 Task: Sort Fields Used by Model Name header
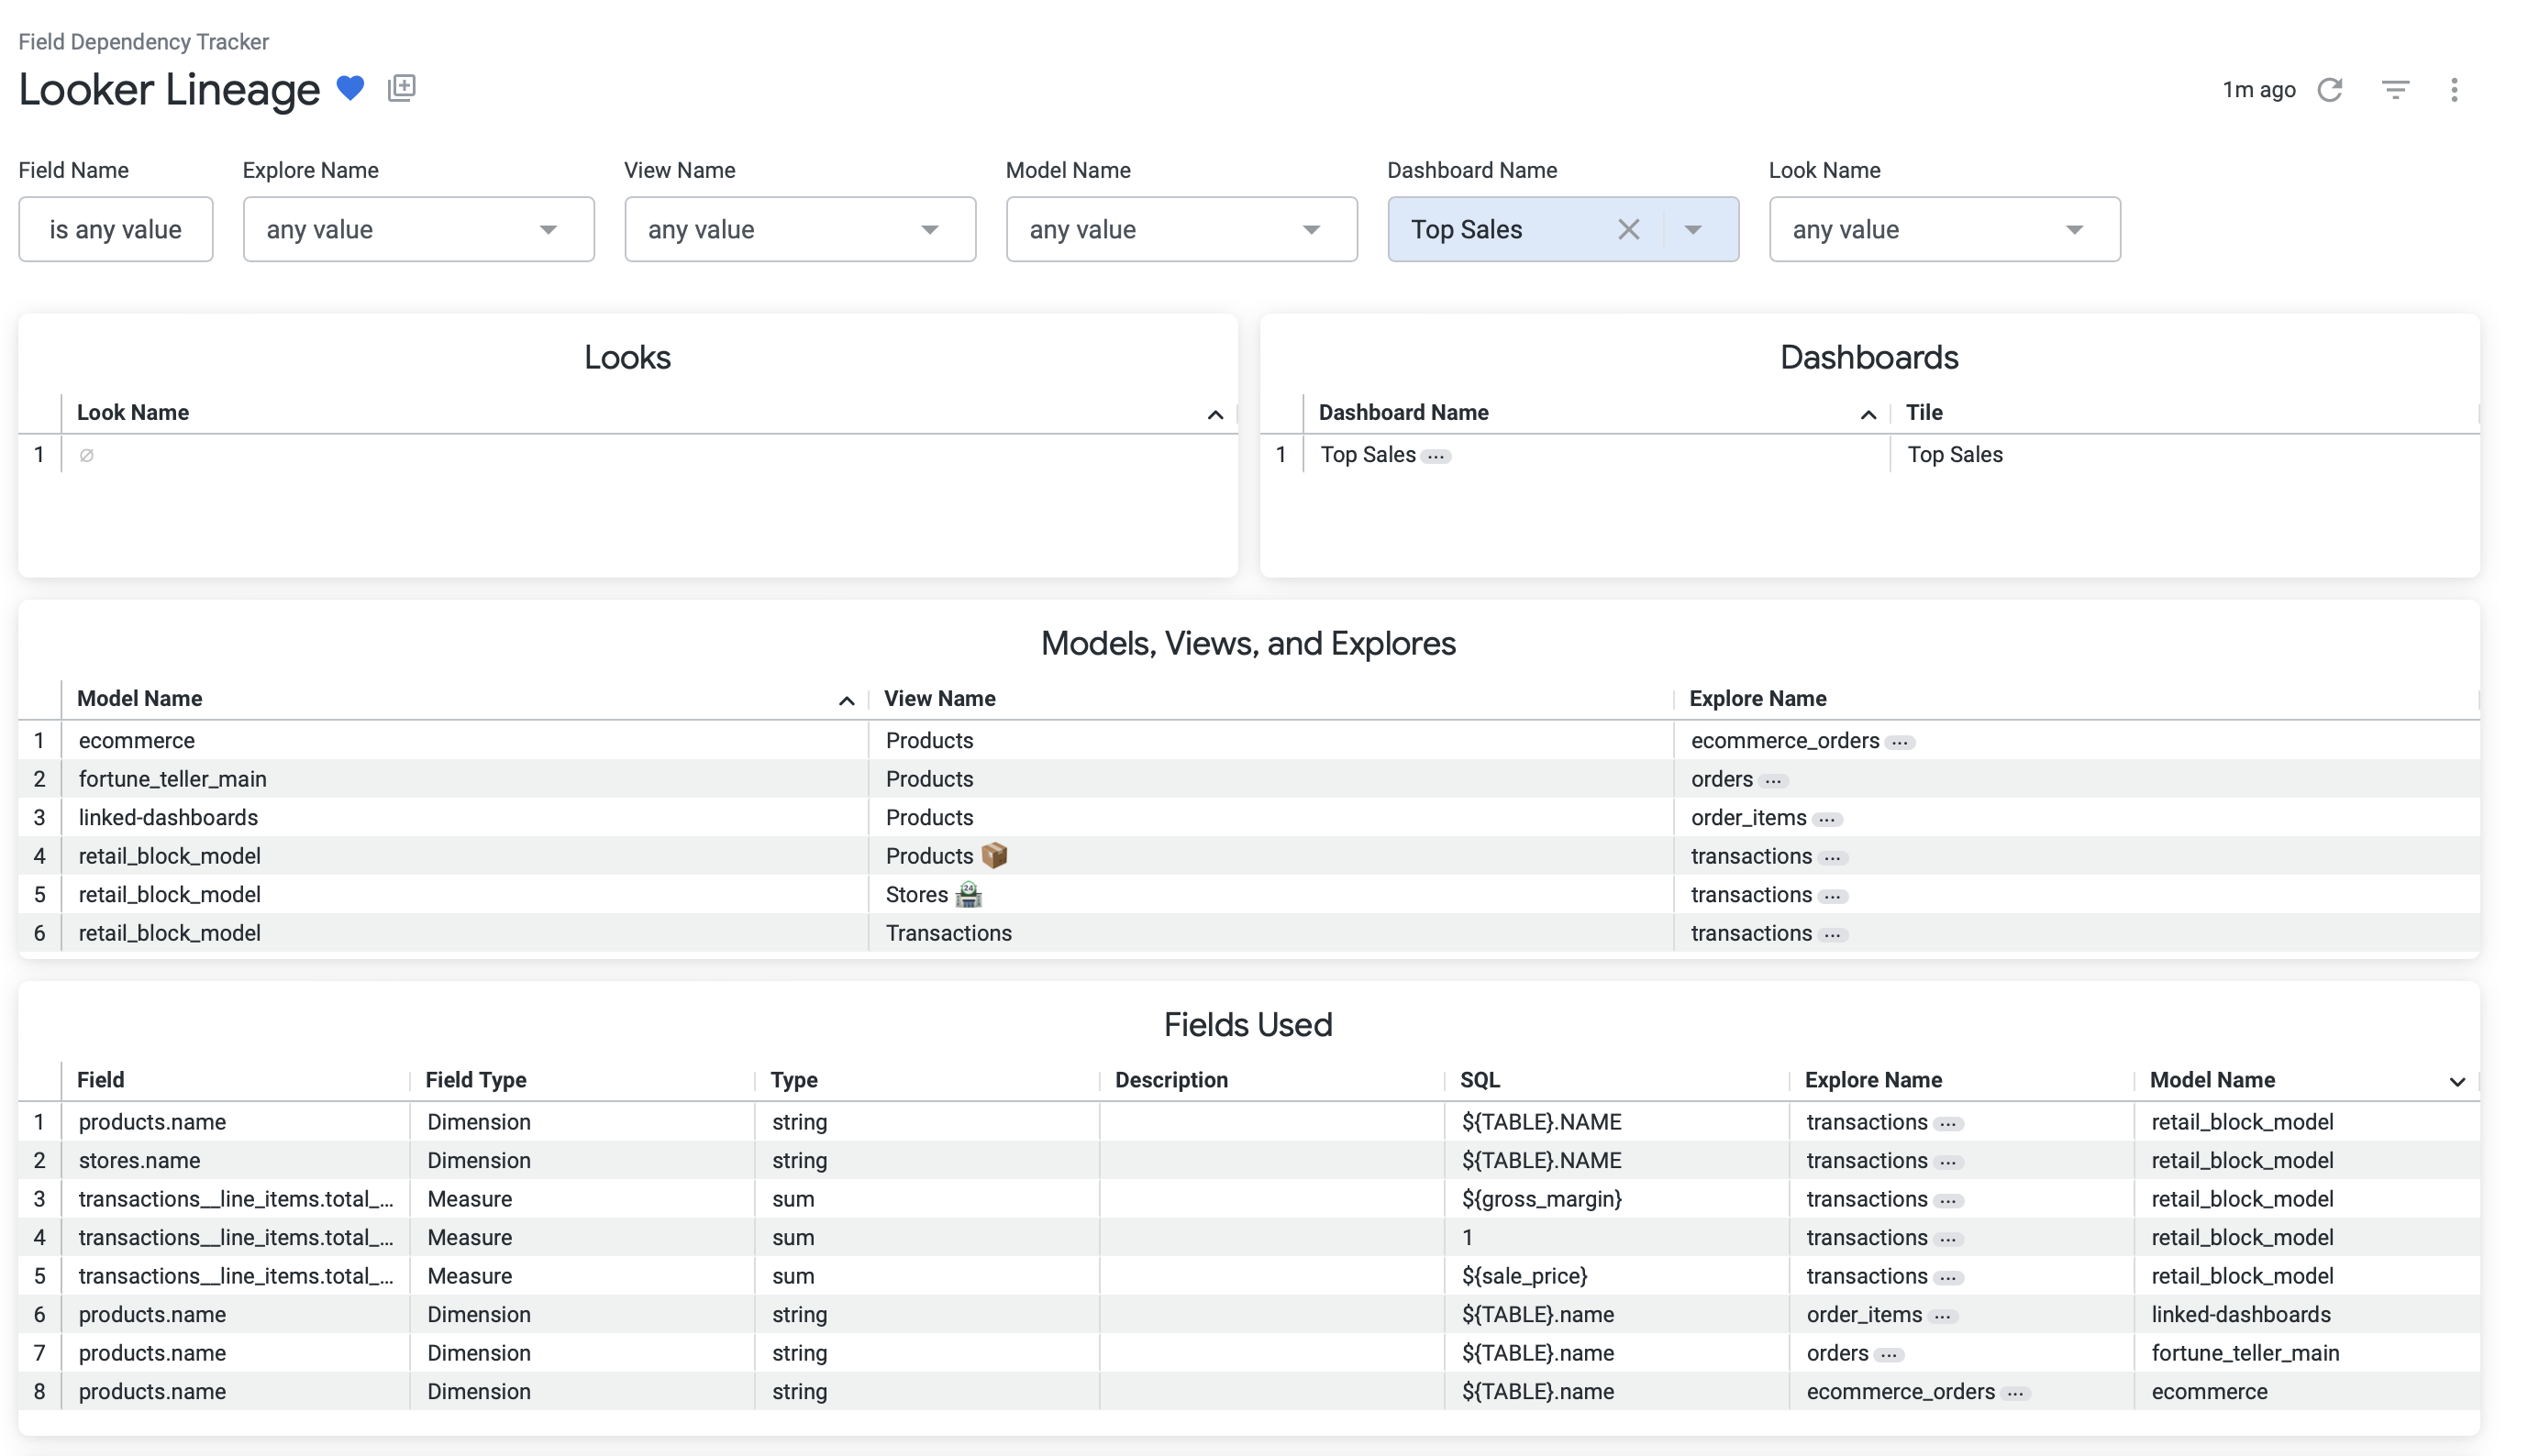pyautogui.click(x=2211, y=1080)
